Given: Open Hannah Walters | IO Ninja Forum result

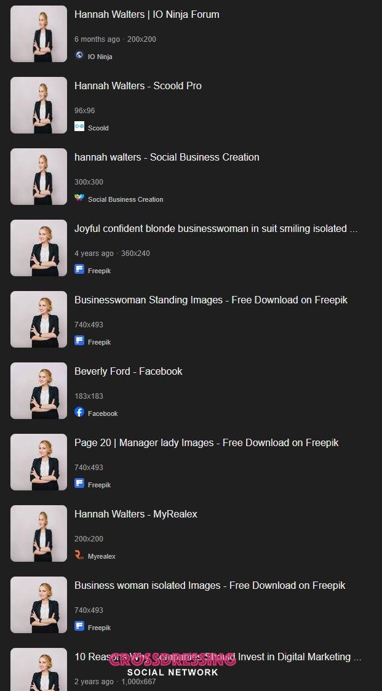Looking at the screenshot, I should coord(147,15).
